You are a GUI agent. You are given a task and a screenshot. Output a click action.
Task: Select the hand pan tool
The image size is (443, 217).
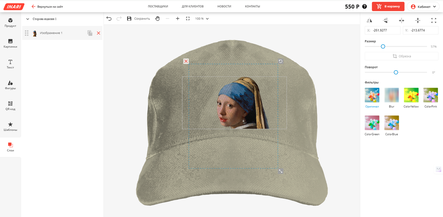click(x=158, y=18)
